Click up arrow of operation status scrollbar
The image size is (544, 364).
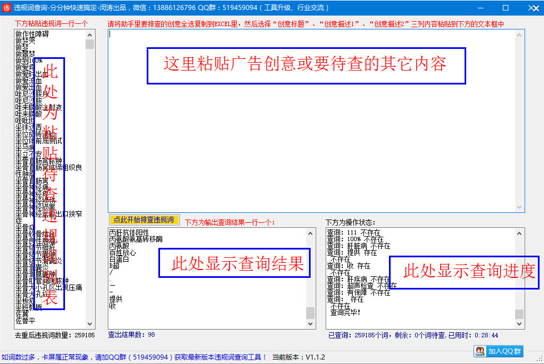(x=520, y=233)
